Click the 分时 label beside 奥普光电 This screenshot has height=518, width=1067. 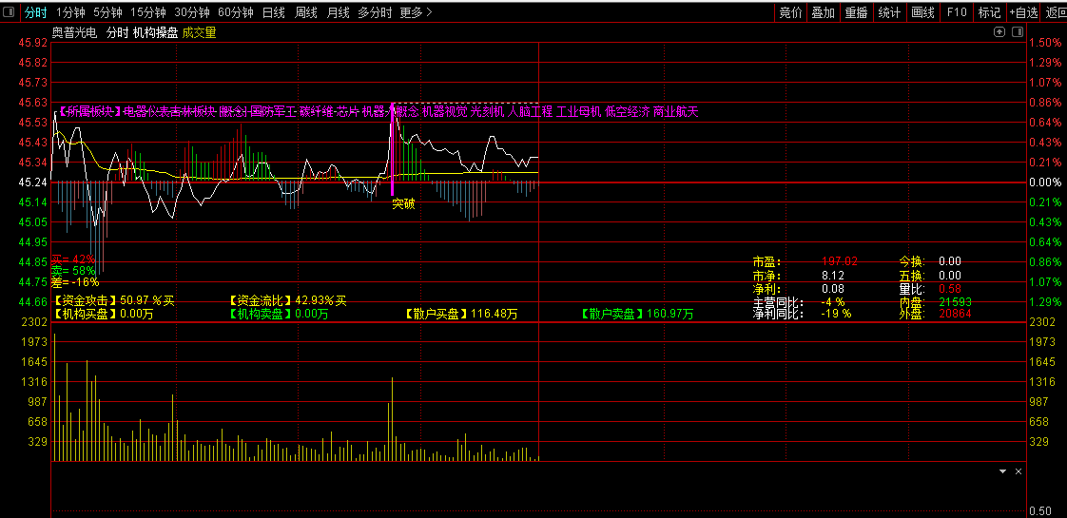click(118, 32)
